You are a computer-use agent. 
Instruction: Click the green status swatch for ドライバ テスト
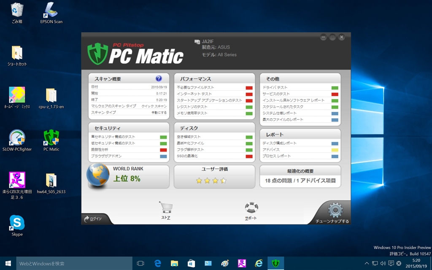tap(335, 88)
